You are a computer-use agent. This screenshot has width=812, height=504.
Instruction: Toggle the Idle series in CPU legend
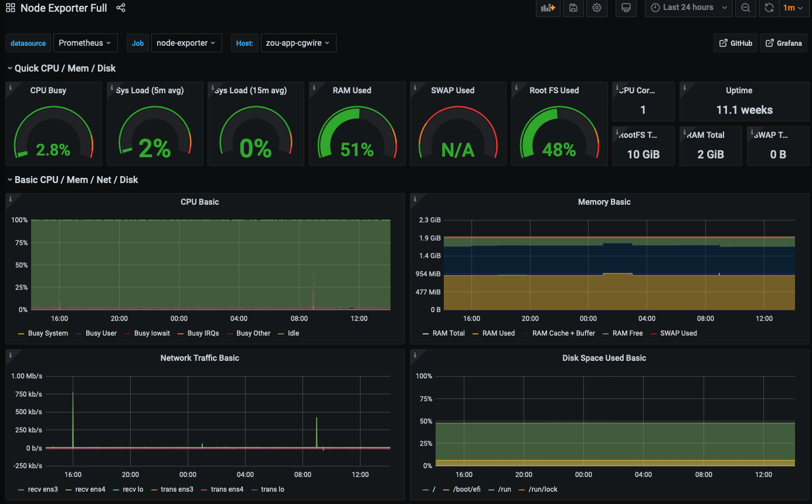(293, 333)
